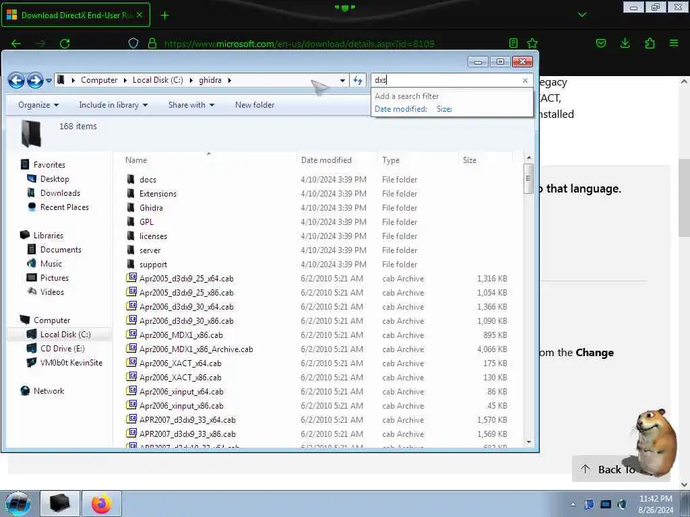
Task: Select the docs folder icon
Action: coord(131,179)
